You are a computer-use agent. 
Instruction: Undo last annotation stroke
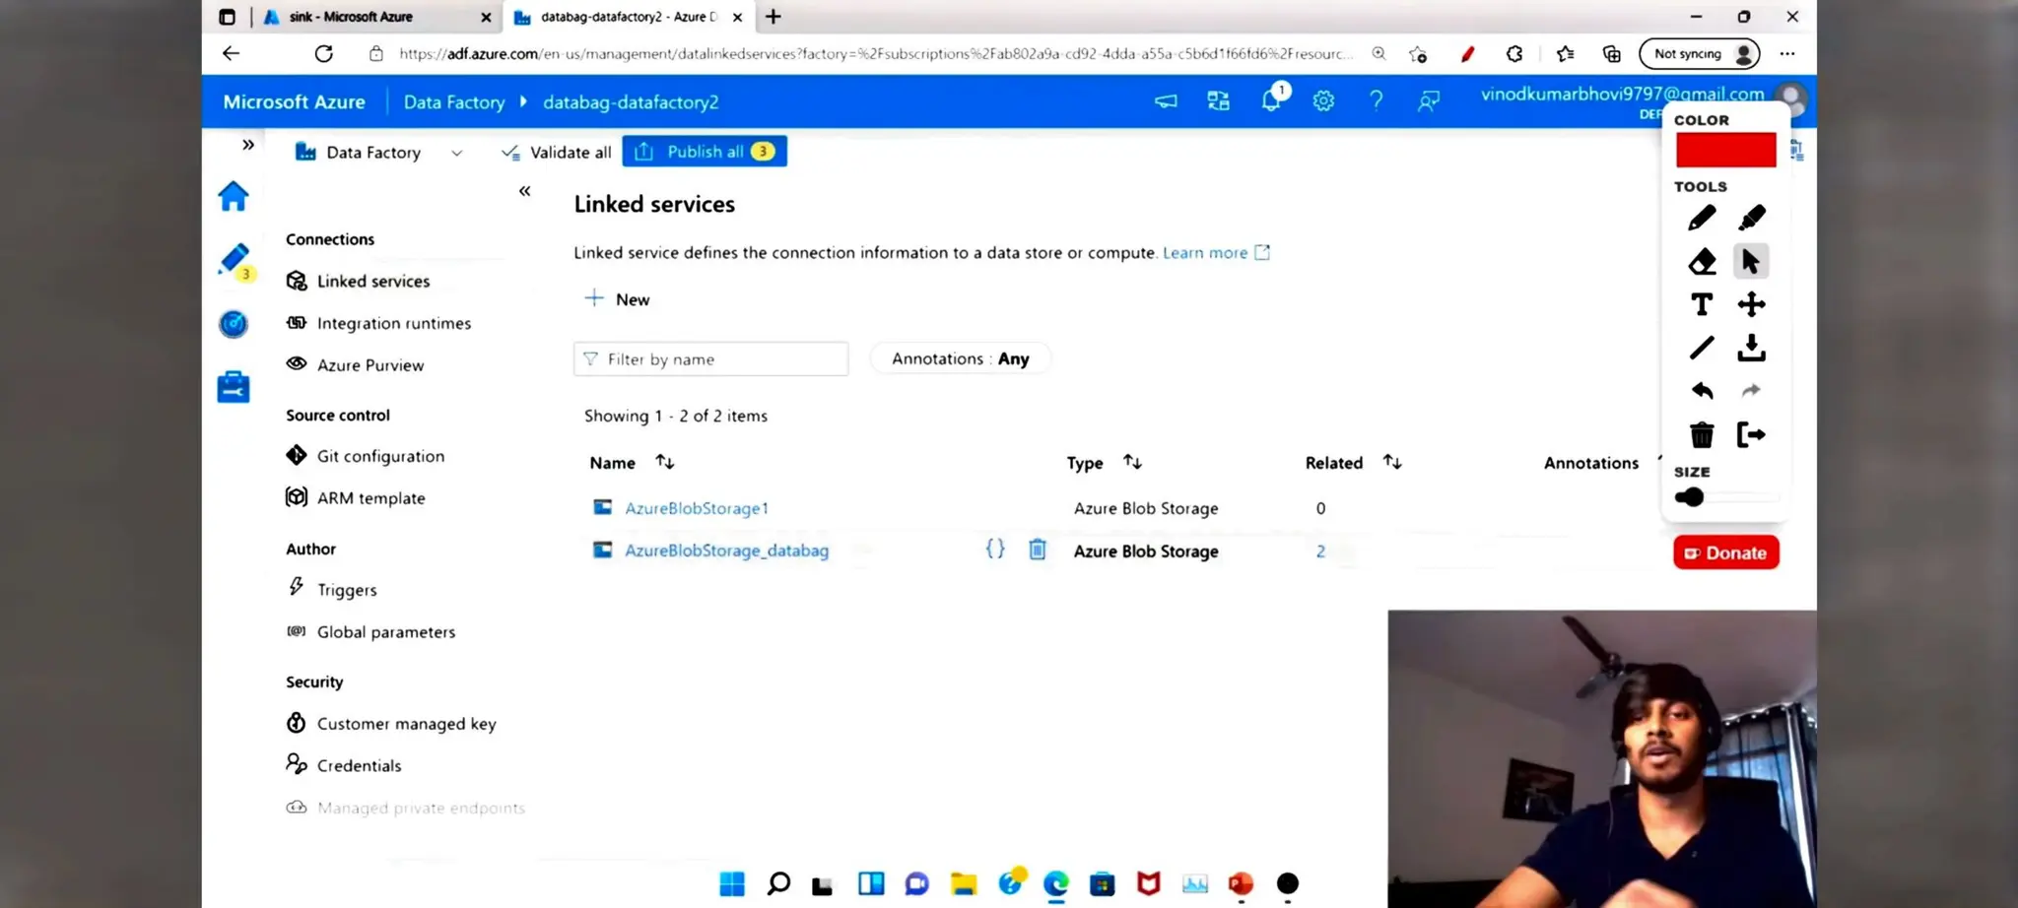(1702, 391)
